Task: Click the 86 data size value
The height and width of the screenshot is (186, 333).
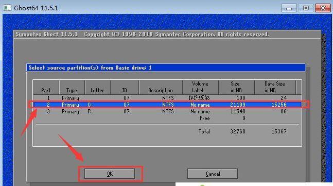Action: click(283, 111)
